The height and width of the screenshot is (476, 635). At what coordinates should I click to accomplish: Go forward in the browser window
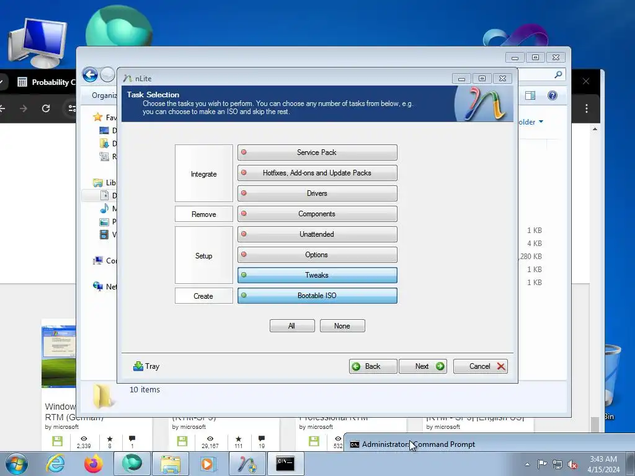tap(24, 108)
